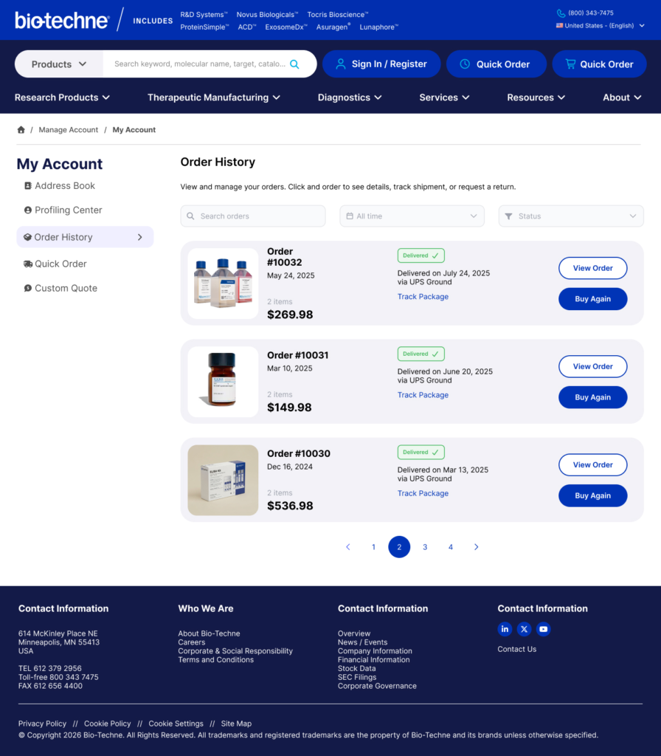This screenshot has width=661, height=756.
Task: Open YouTube social icon in footer
Action: (x=544, y=629)
